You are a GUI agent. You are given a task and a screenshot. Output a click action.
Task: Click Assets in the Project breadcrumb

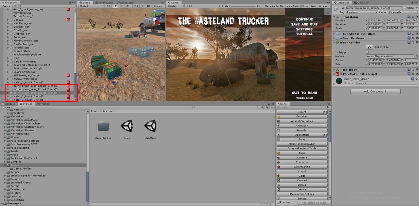95,111
